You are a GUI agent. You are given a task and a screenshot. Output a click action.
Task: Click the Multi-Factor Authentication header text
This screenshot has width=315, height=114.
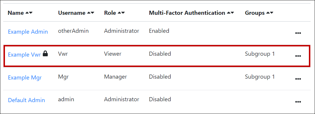(187, 13)
